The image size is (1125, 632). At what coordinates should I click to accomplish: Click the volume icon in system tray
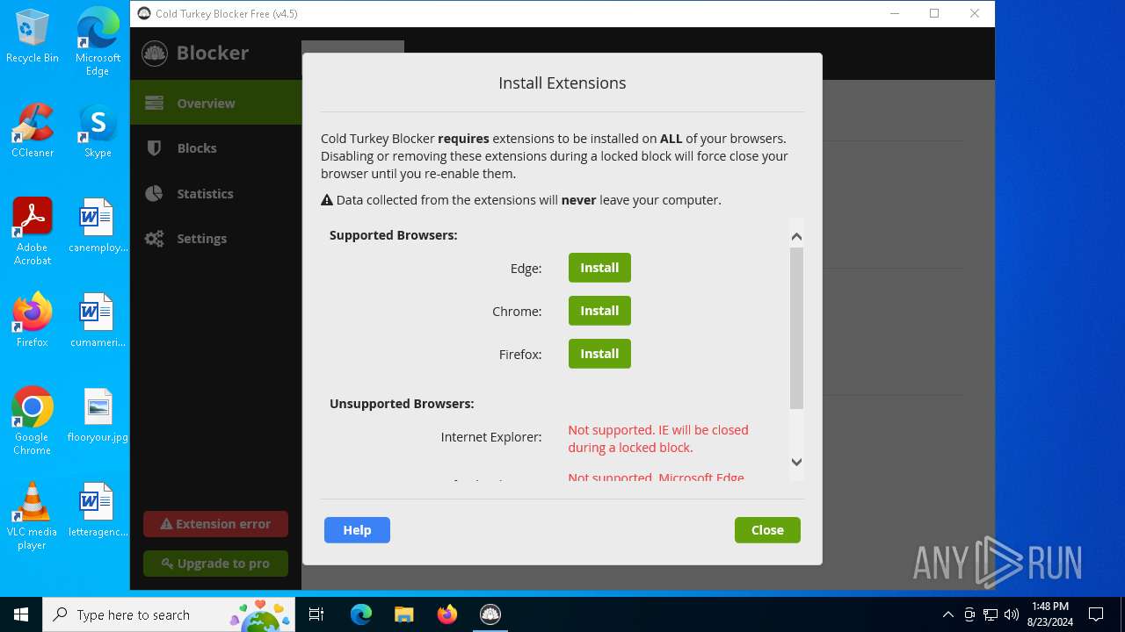(1011, 614)
